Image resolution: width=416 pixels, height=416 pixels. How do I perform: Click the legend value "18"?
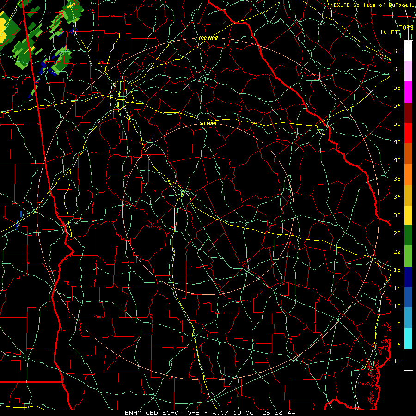[397, 270]
